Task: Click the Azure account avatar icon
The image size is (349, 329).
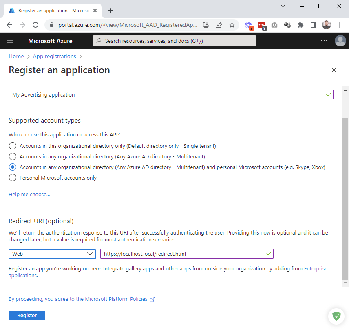Action: (x=340, y=41)
